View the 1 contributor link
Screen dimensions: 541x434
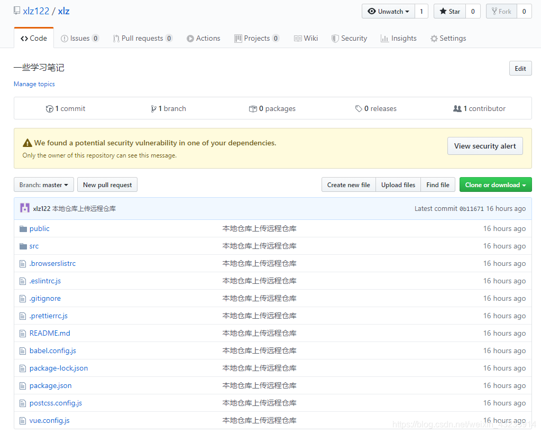479,109
